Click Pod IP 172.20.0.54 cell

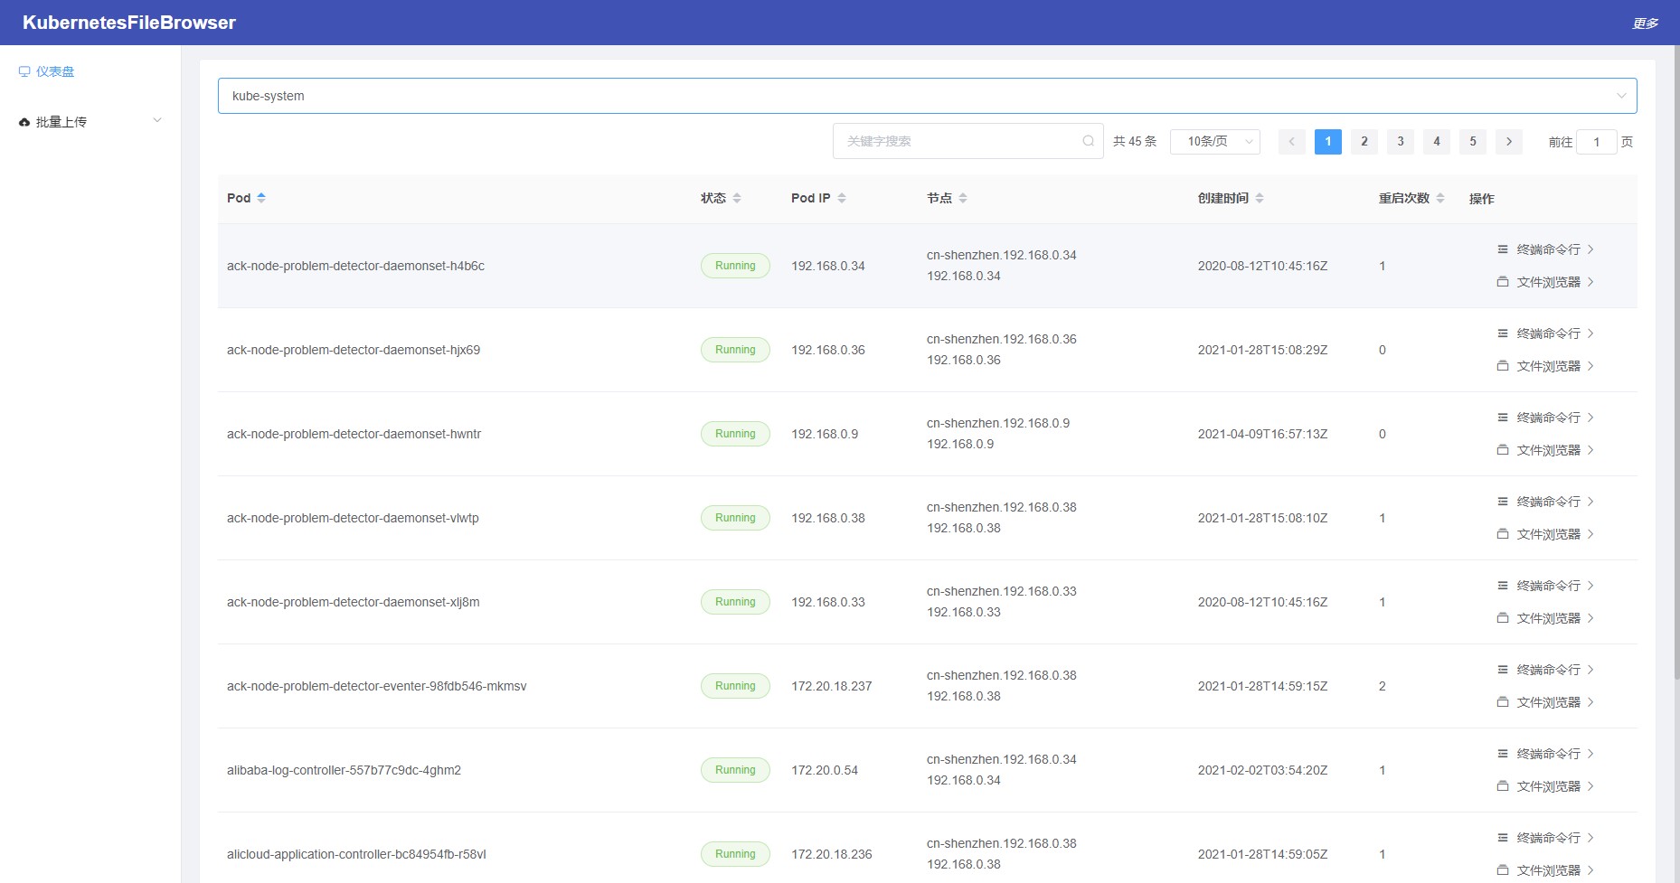point(825,770)
